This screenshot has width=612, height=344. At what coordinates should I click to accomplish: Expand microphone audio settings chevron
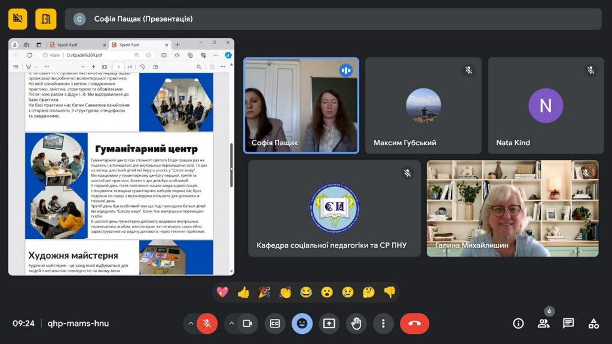click(191, 323)
